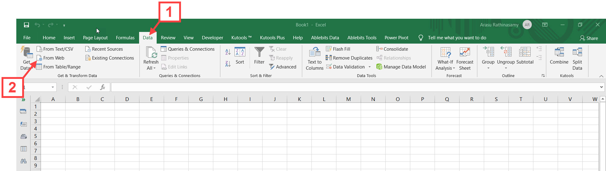606x171 pixels.
Task: Click the Refresh All icon
Action: click(x=151, y=52)
